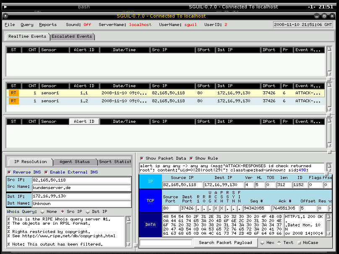Image resolution: width=339 pixels, height=254 pixels.
Task: Click the Dst IP field in IP Resolution
Action: pos(81,196)
